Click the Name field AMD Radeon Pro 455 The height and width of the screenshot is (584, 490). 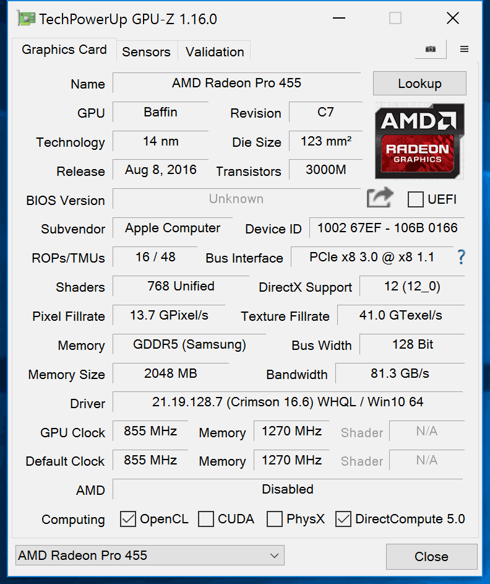[x=236, y=83]
